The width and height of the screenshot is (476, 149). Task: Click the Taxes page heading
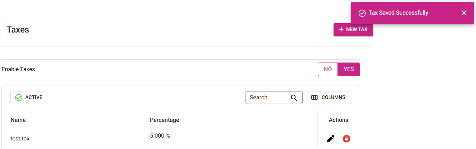18,30
